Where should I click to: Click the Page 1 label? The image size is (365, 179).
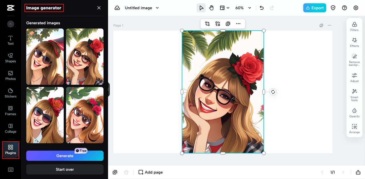click(x=118, y=25)
